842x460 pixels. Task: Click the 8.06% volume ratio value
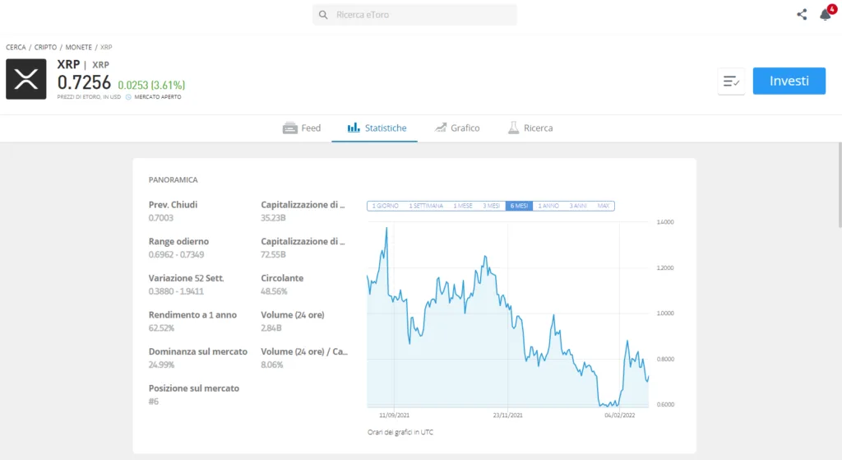pyautogui.click(x=271, y=365)
